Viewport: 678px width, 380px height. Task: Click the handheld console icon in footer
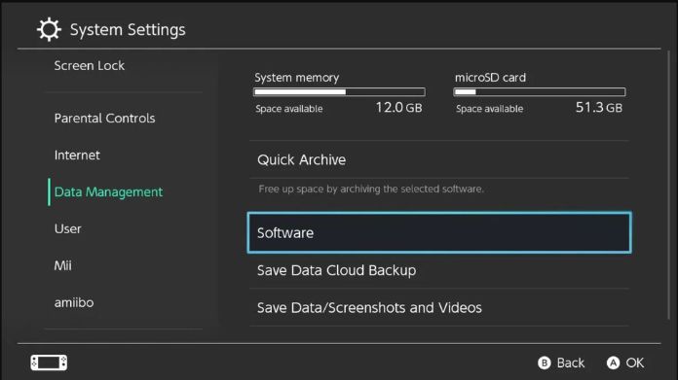pyautogui.click(x=49, y=363)
